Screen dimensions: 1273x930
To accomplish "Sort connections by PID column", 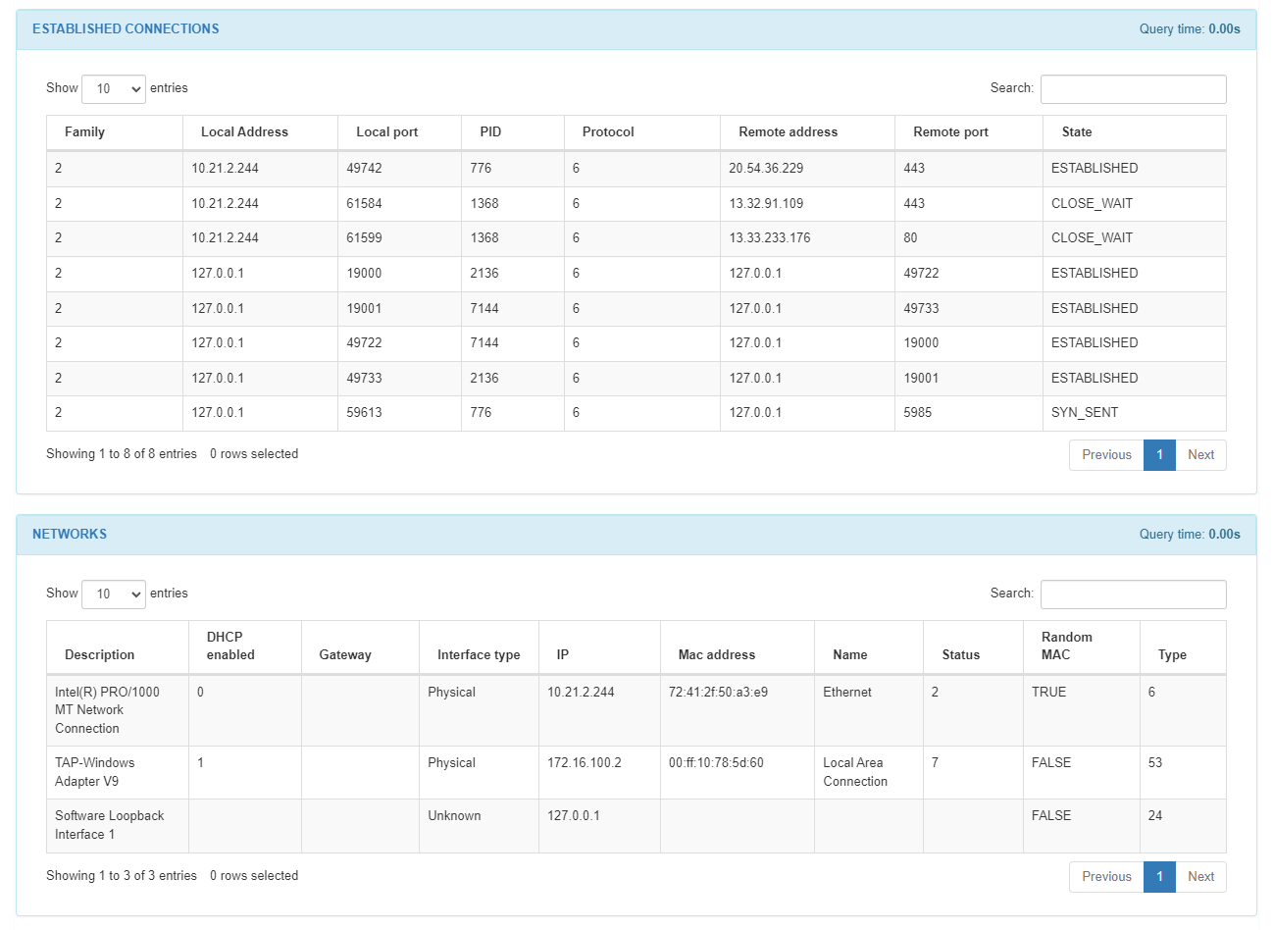I will [x=490, y=132].
